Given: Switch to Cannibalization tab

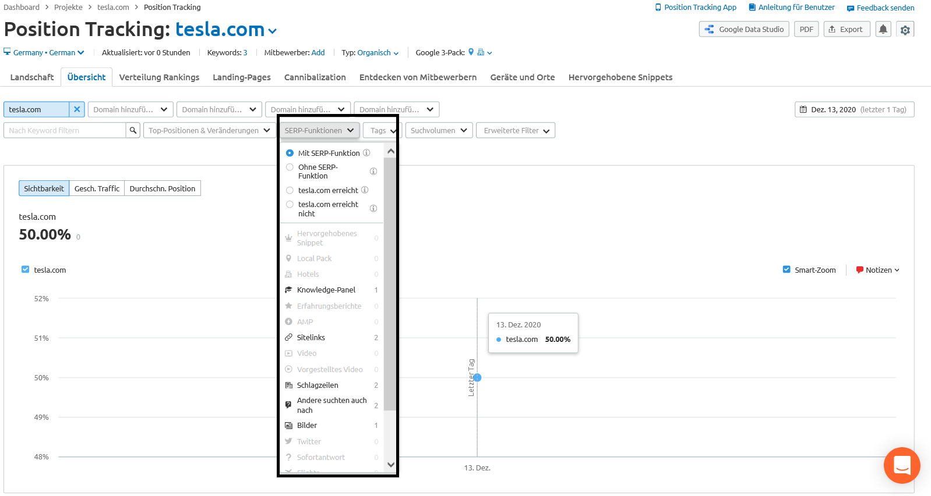Looking at the screenshot, I should coord(315,77).
